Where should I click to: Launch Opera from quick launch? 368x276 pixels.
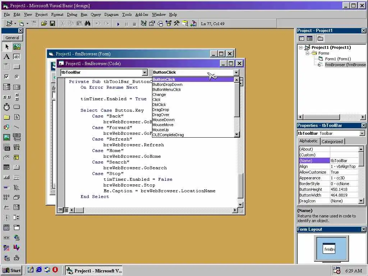pos(55,270)
